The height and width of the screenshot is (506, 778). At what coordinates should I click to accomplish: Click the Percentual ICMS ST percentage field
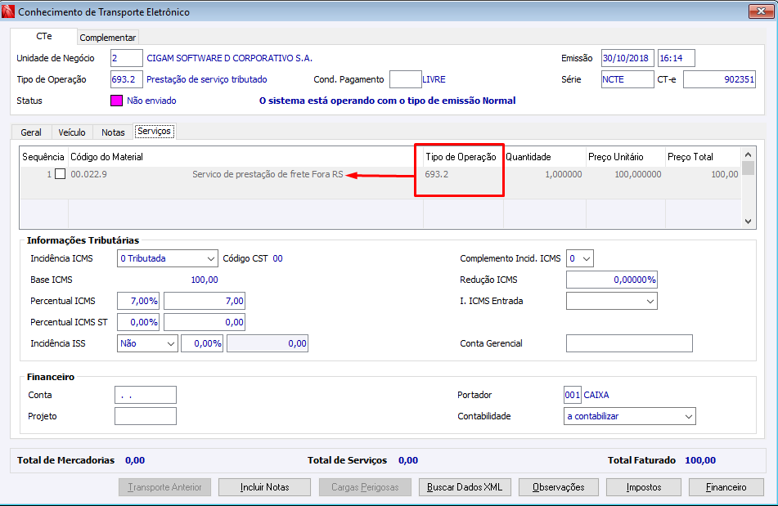pyautogui.click(x=138, y=322)
